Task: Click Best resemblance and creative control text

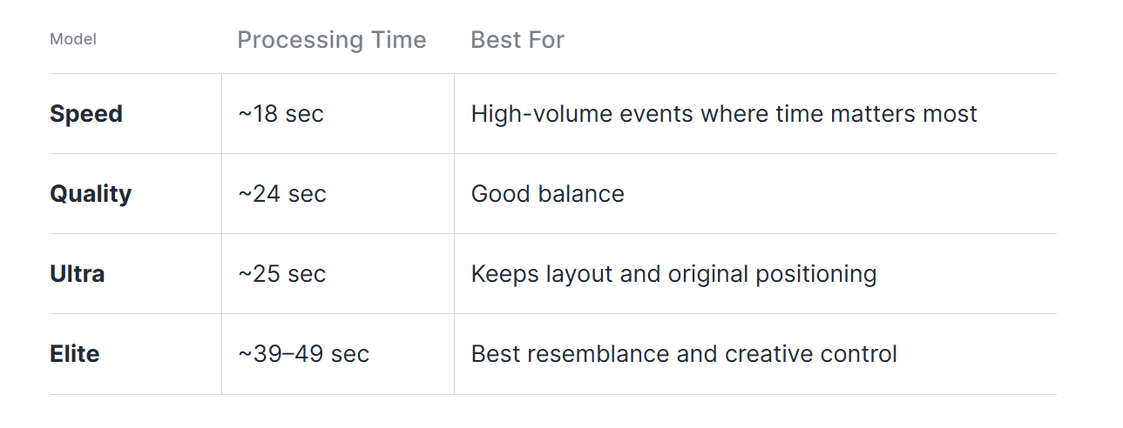Action: tap(684, 354)
